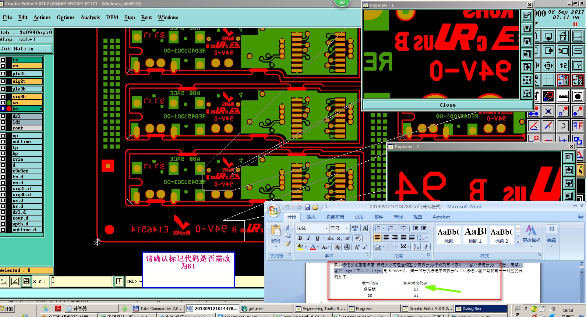Toggle checkbox for drl layer
This screenshot has height=317, width=586.
coord(3,116)
